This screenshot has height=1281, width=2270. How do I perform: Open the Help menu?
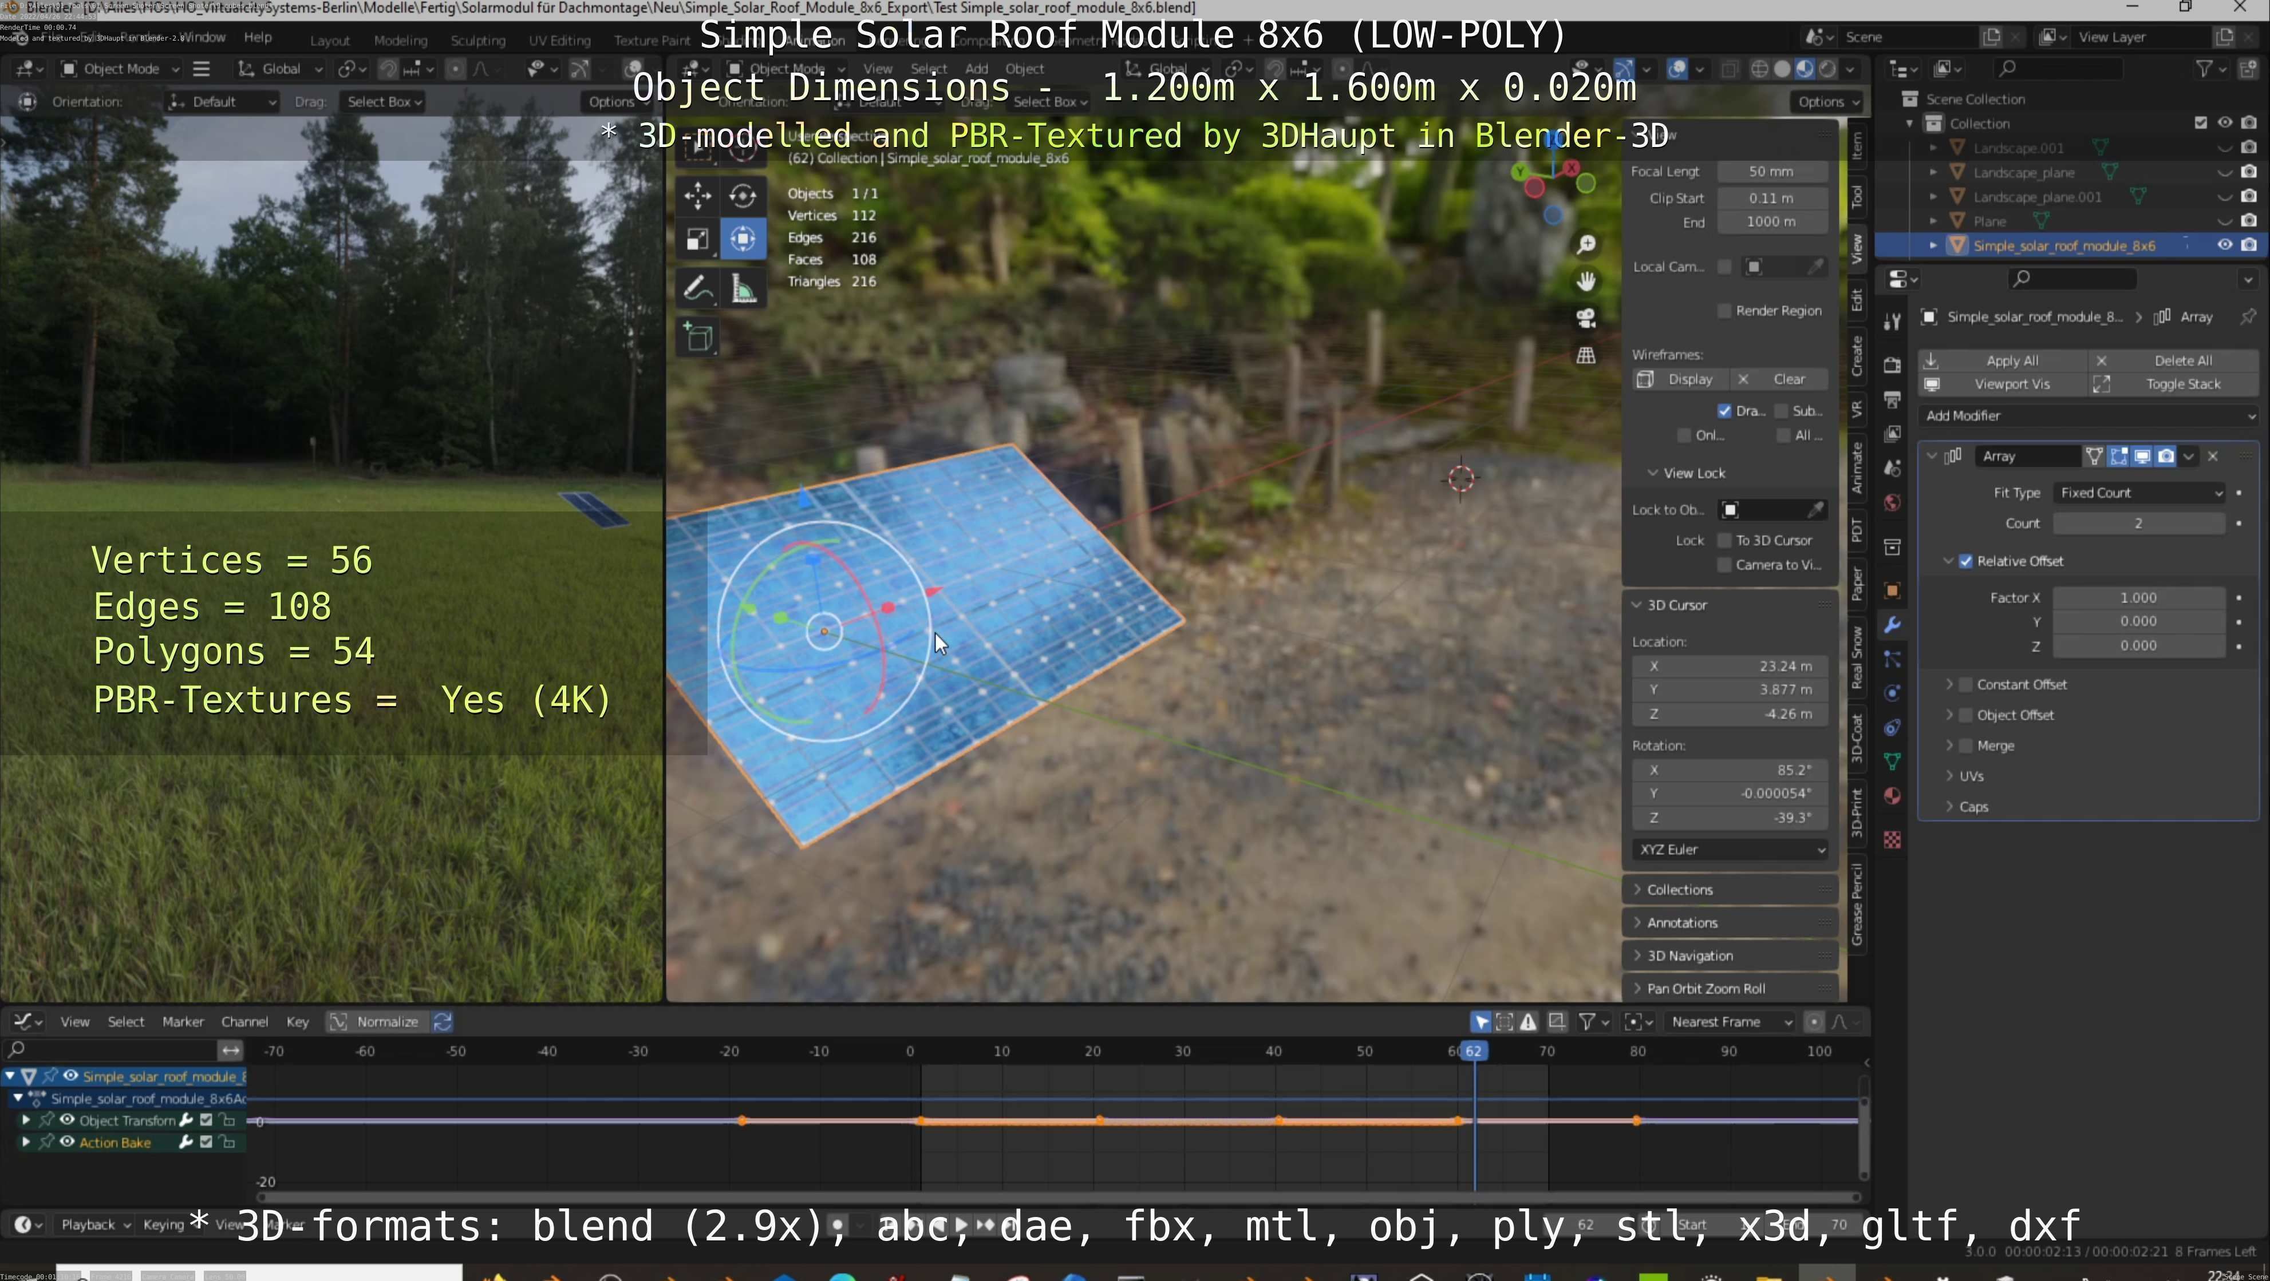pos(257,37)
